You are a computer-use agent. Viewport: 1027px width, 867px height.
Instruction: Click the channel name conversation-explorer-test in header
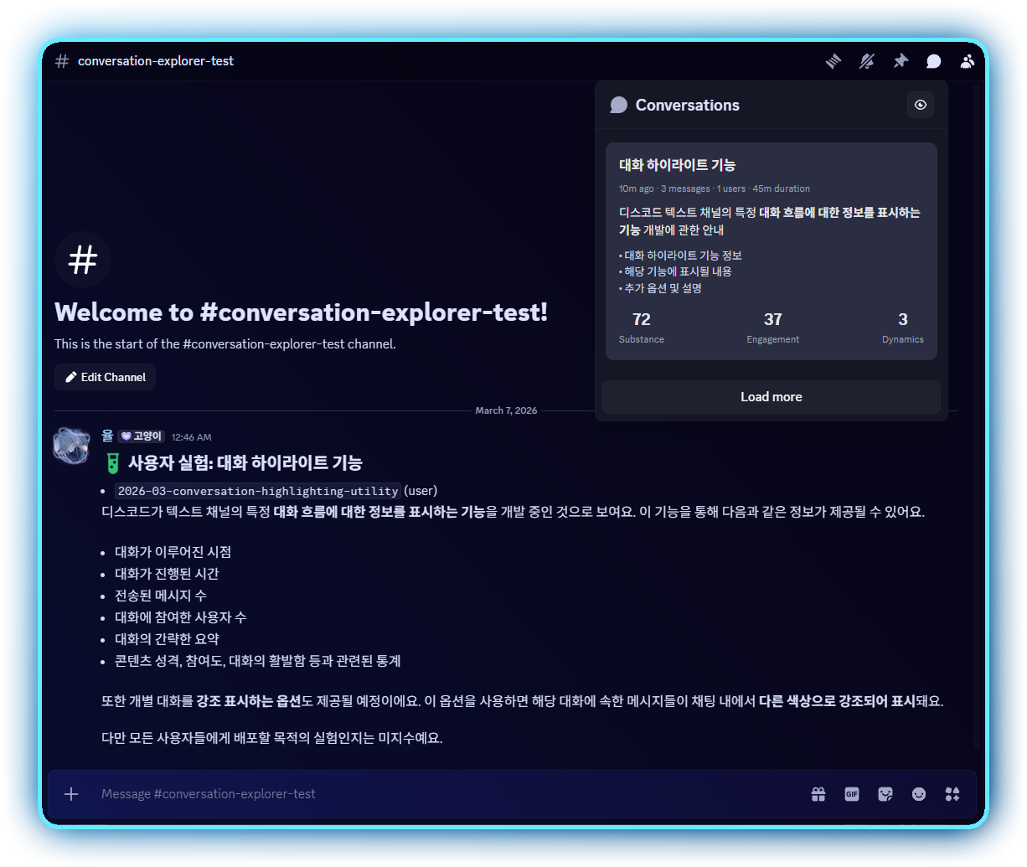[155, 61]
